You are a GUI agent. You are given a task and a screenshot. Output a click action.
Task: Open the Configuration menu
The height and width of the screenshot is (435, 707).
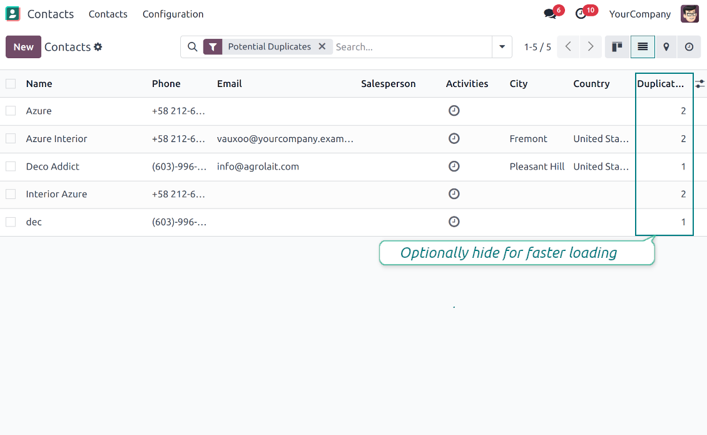click(173, 14)
